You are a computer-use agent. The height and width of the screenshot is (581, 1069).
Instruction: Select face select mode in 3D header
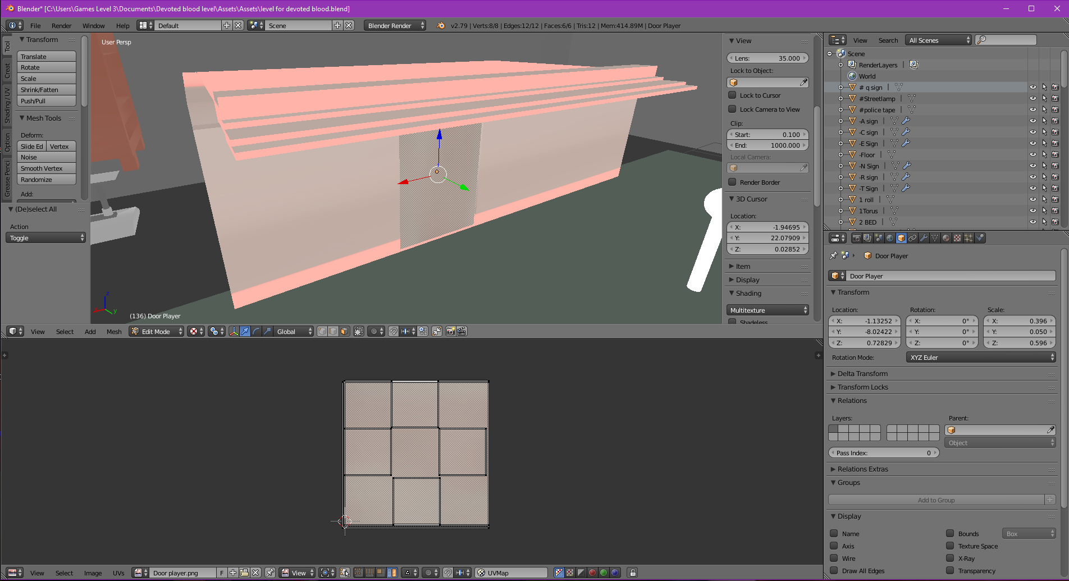[x=344, y=331]
